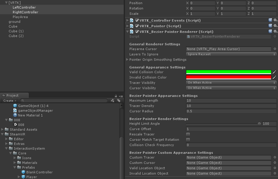Open object picker for Custom Tracer

275,157
